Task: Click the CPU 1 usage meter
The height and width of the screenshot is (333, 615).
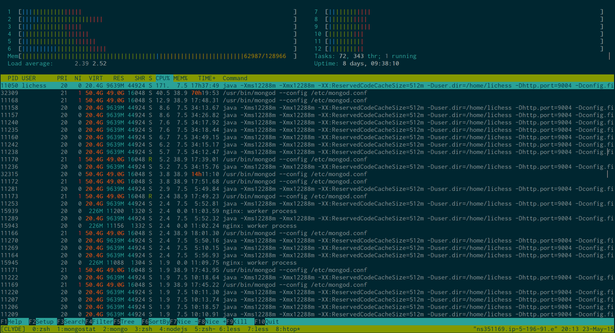Action: coord(152,11)
